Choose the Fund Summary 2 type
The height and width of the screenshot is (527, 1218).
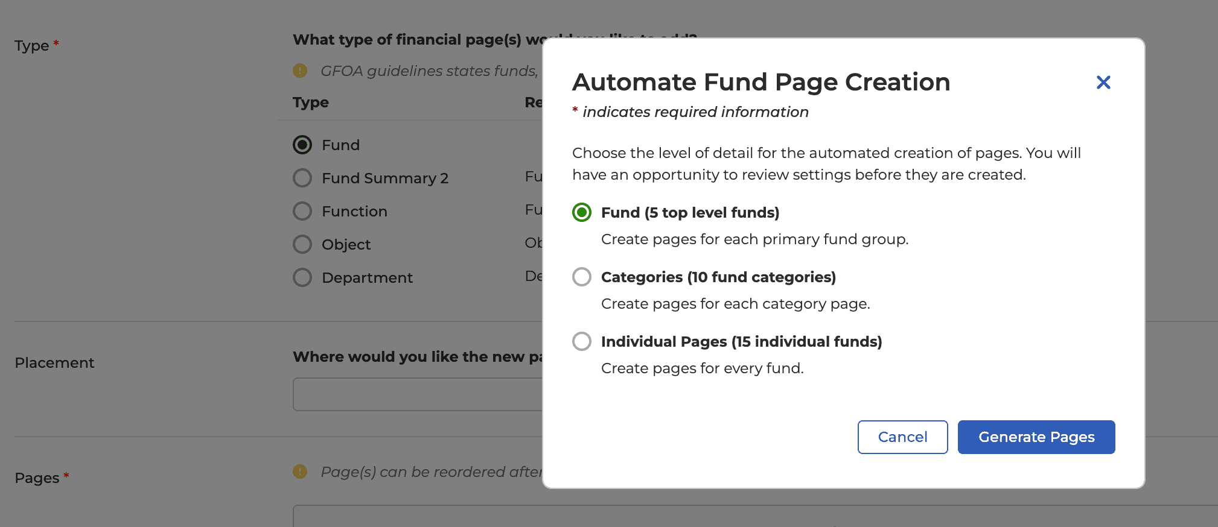(302, 178)
